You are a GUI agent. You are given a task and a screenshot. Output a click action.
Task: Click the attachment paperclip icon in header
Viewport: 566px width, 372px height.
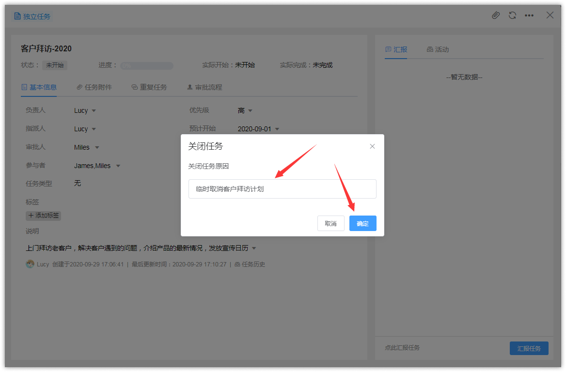click(x=496, y=15)
